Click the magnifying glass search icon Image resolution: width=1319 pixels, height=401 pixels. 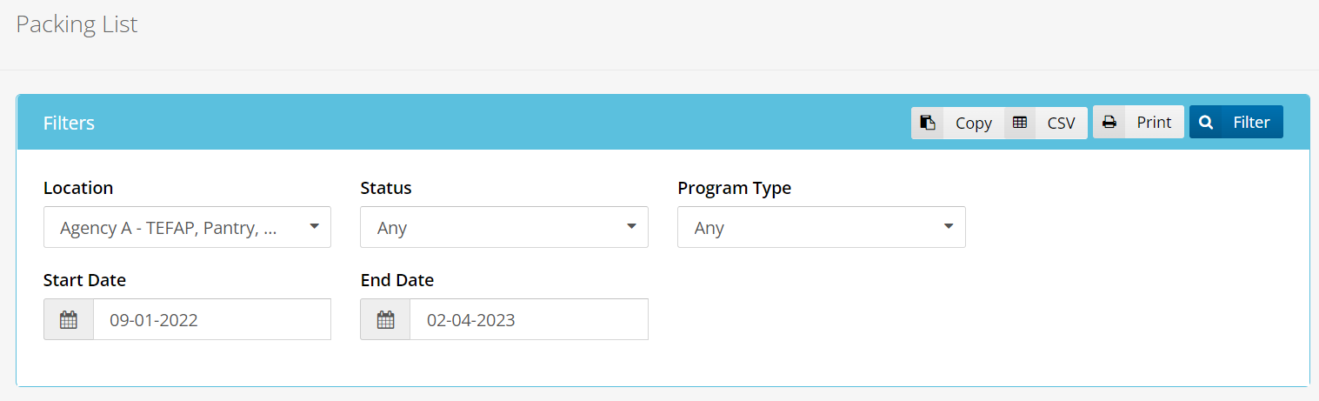[1205, 123]
